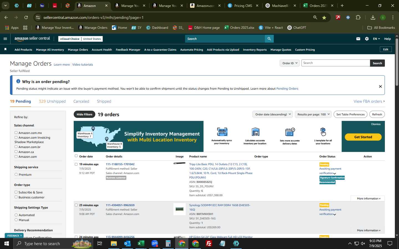
Task: Switch to the 329 Unshipped tab
Action: (52, 101)
